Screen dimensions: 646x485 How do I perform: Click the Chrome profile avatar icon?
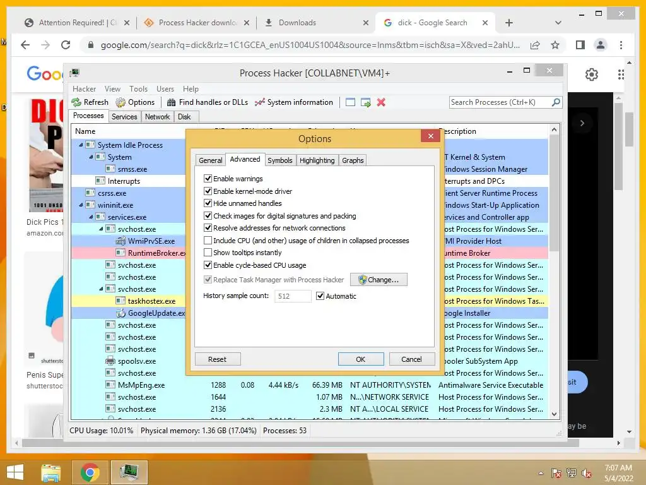pos(601,45)
